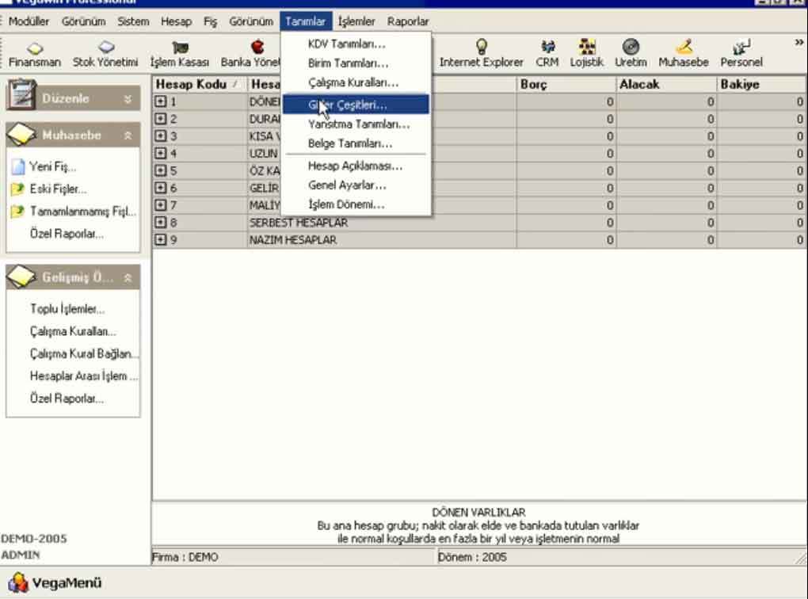This screenshot has width=808, height=599.
Task: Expand the SERBEST HESAPLAR row 8
Action: pyautogui.click(x=161, y=222)
